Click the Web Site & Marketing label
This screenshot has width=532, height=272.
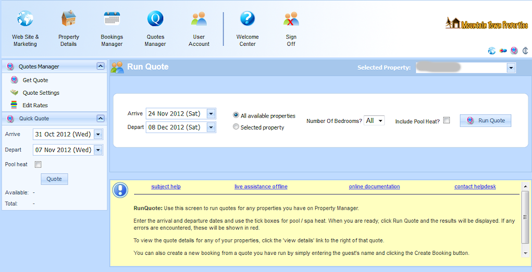[25, 41]
